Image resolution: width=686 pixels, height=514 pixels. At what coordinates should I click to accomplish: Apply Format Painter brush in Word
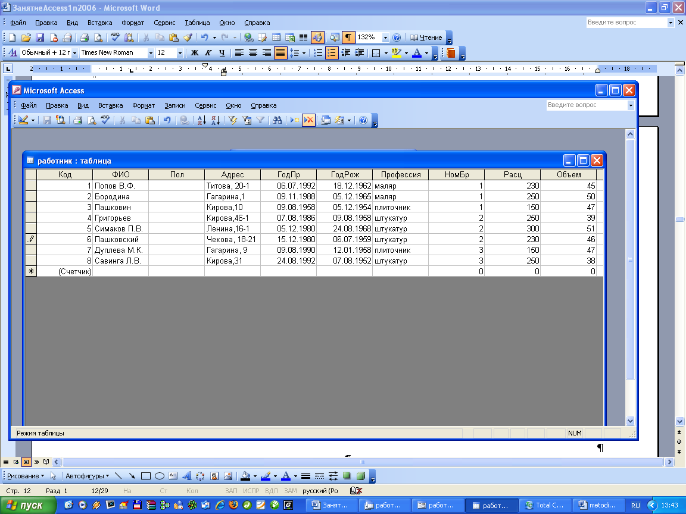188,37
